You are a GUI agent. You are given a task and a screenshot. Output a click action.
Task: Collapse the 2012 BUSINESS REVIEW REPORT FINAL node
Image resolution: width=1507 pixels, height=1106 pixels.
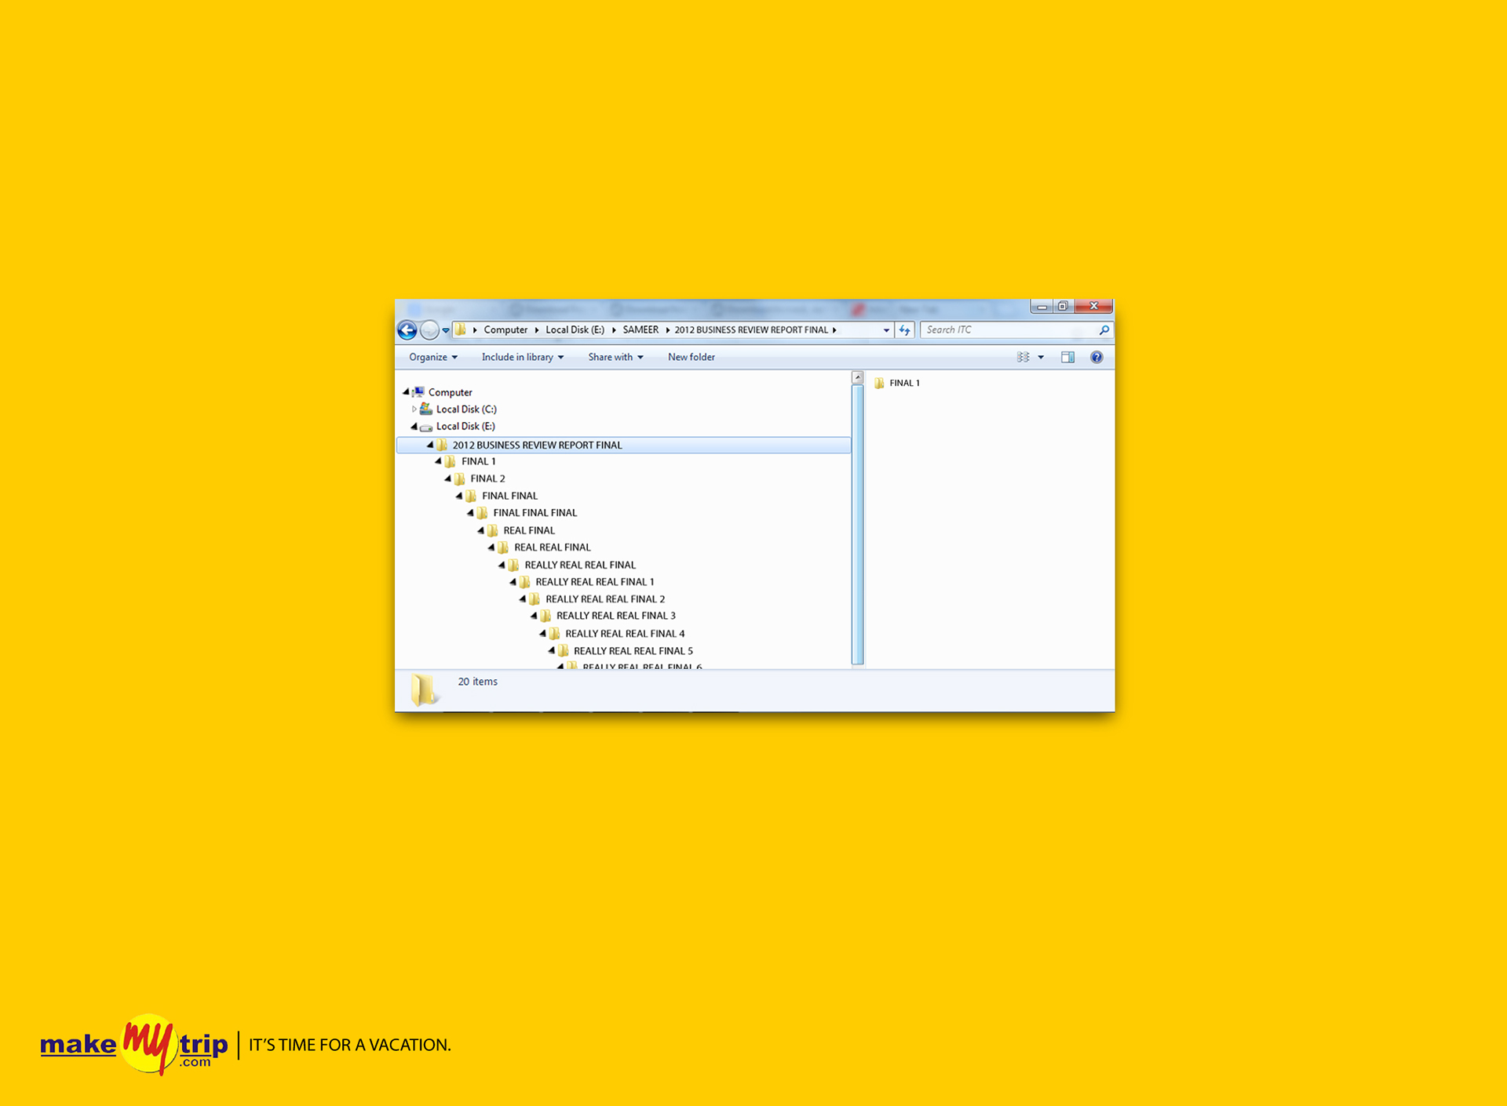(x=429, y=445)
